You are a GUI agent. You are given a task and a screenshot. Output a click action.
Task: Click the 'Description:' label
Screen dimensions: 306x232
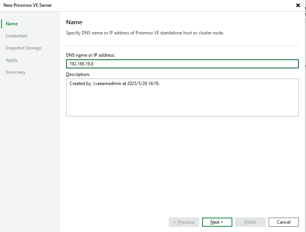point(78,74)
